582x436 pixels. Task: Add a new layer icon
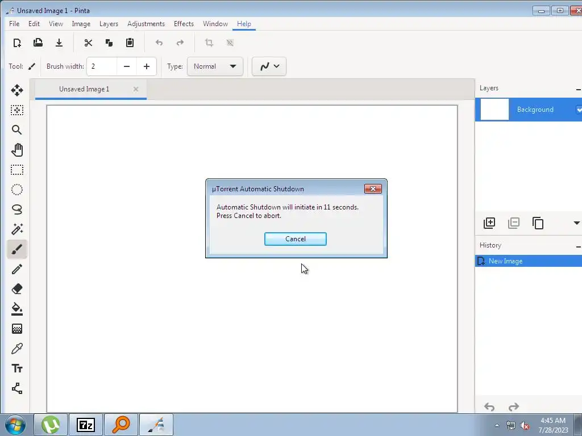(489, 223)
